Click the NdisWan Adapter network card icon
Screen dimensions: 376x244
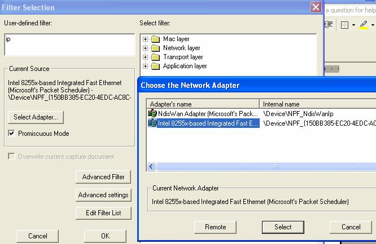pyautogui.click(x=152, y=114)
